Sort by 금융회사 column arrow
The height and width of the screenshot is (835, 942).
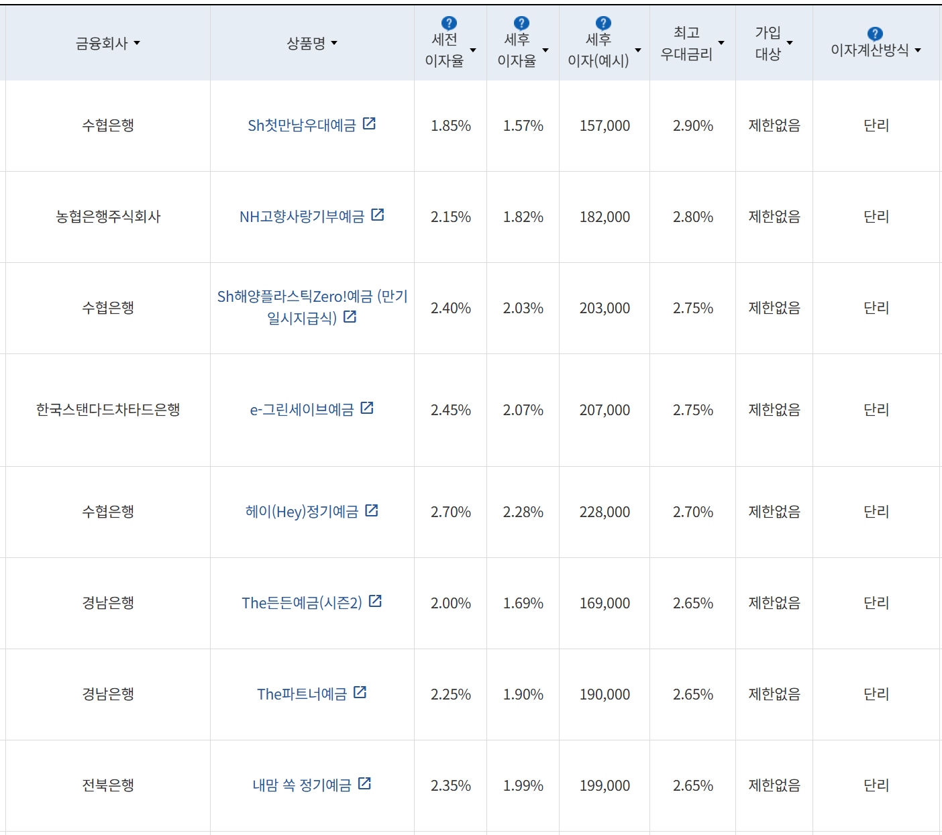[x=137, y=44]
